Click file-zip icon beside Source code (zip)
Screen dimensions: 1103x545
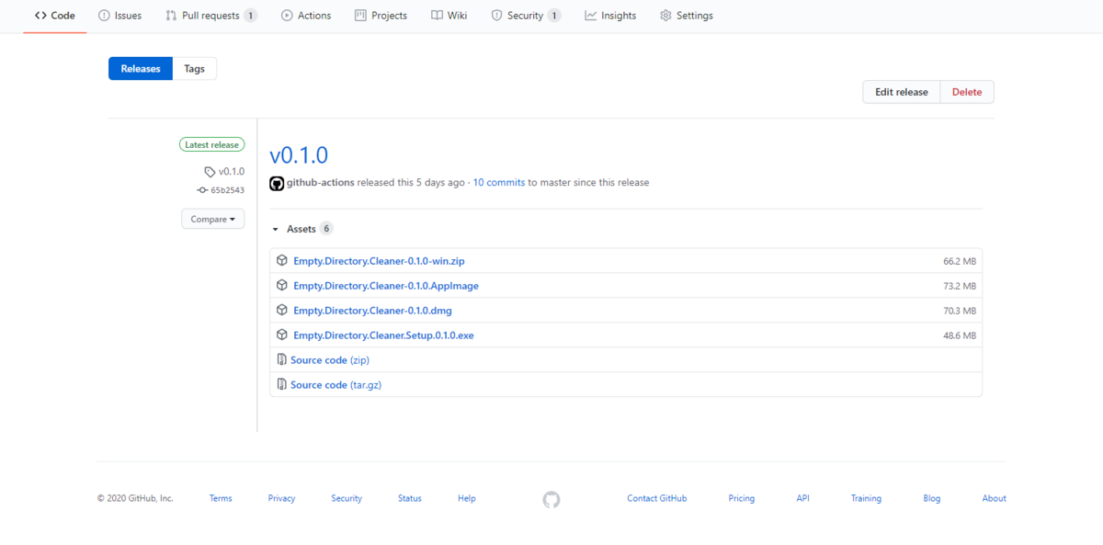pos(282,360)
